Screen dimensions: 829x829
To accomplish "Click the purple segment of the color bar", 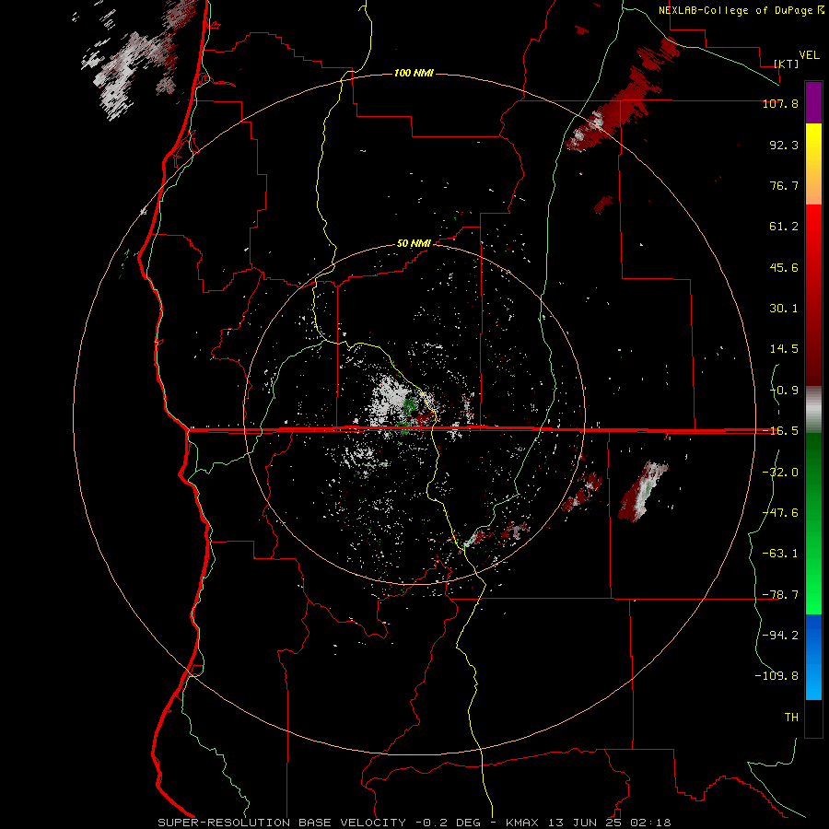I will pyautogui.click(x=813, y=102).
